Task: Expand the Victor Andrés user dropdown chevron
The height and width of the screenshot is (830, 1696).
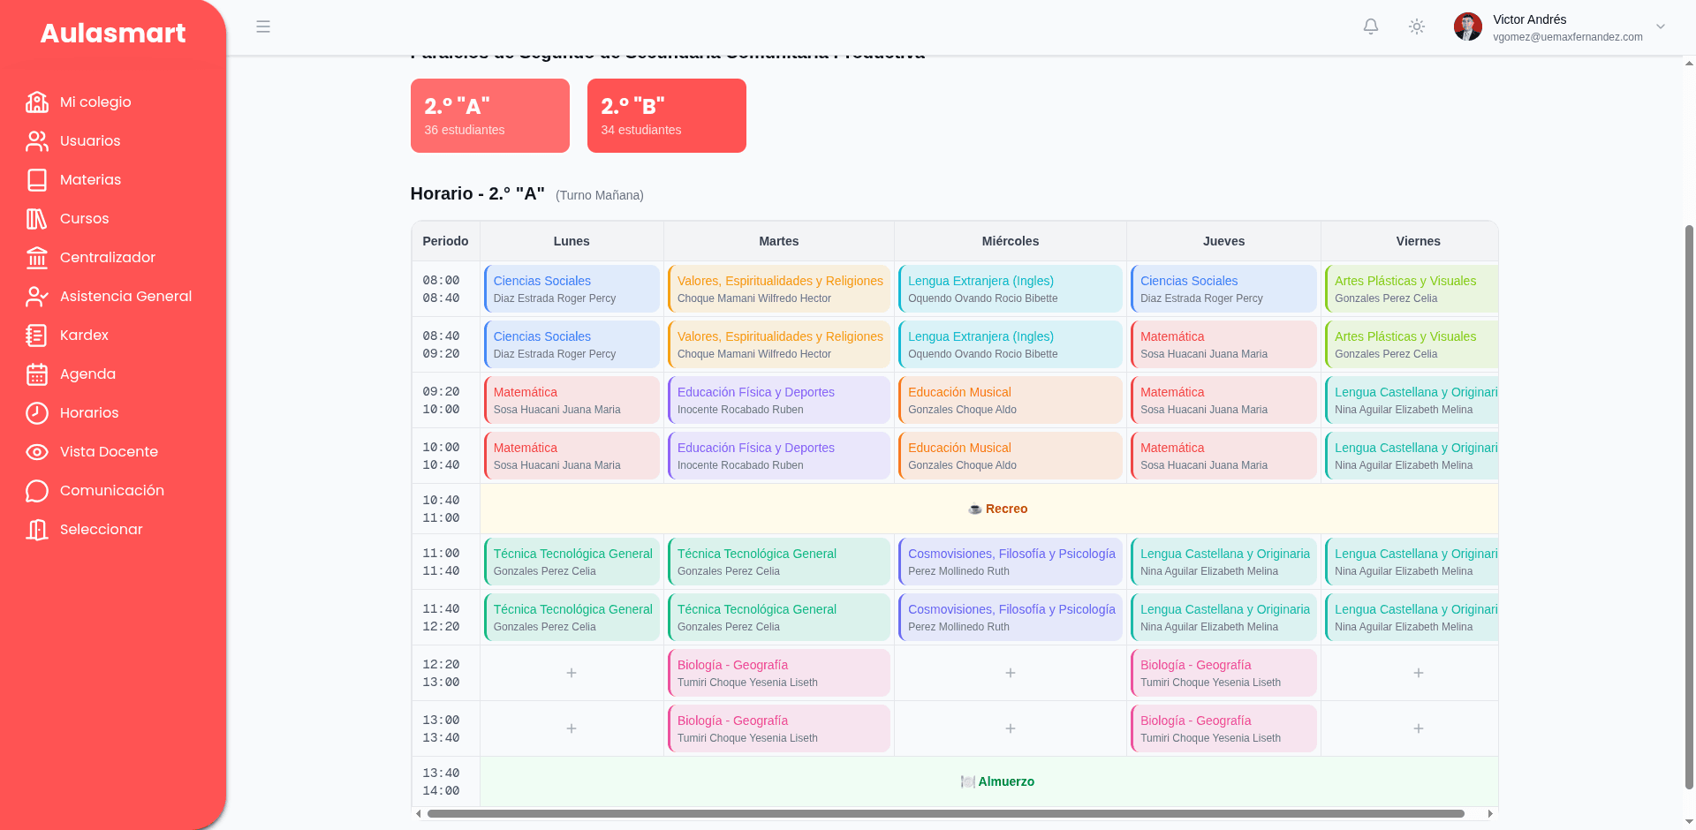Action: pos(1661,26)
